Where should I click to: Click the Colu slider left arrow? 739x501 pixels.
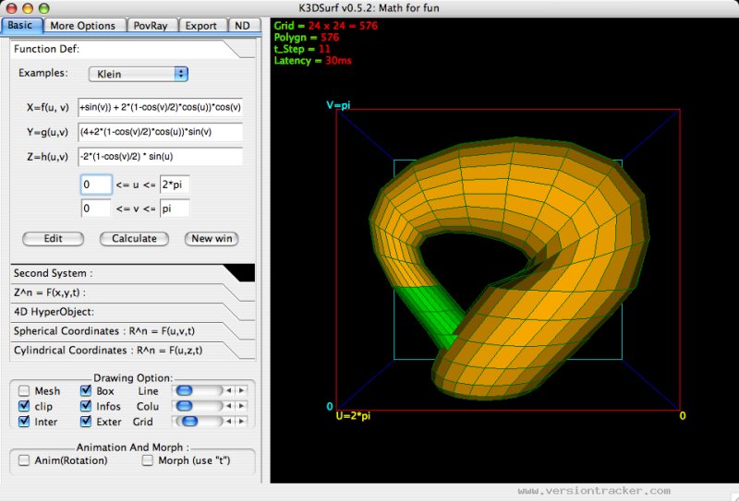point(228,406)
